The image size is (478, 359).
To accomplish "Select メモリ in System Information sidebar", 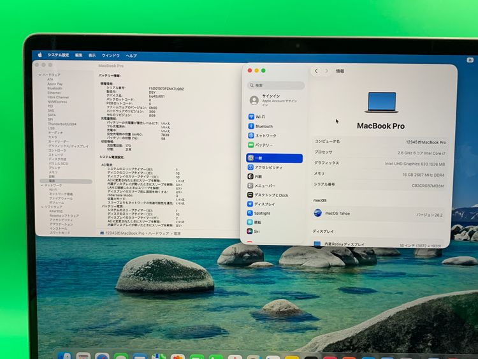I will 53,172.
